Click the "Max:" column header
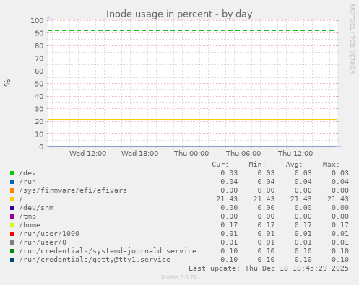The width and height of the screenshot is (359, 285). click(x=331, y=165)
